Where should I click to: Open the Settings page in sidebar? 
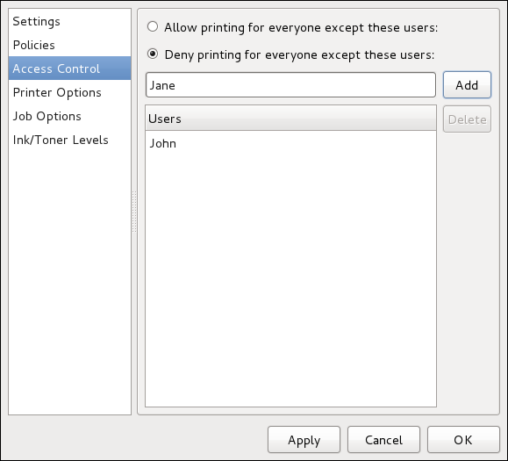[x=69, y=21]
